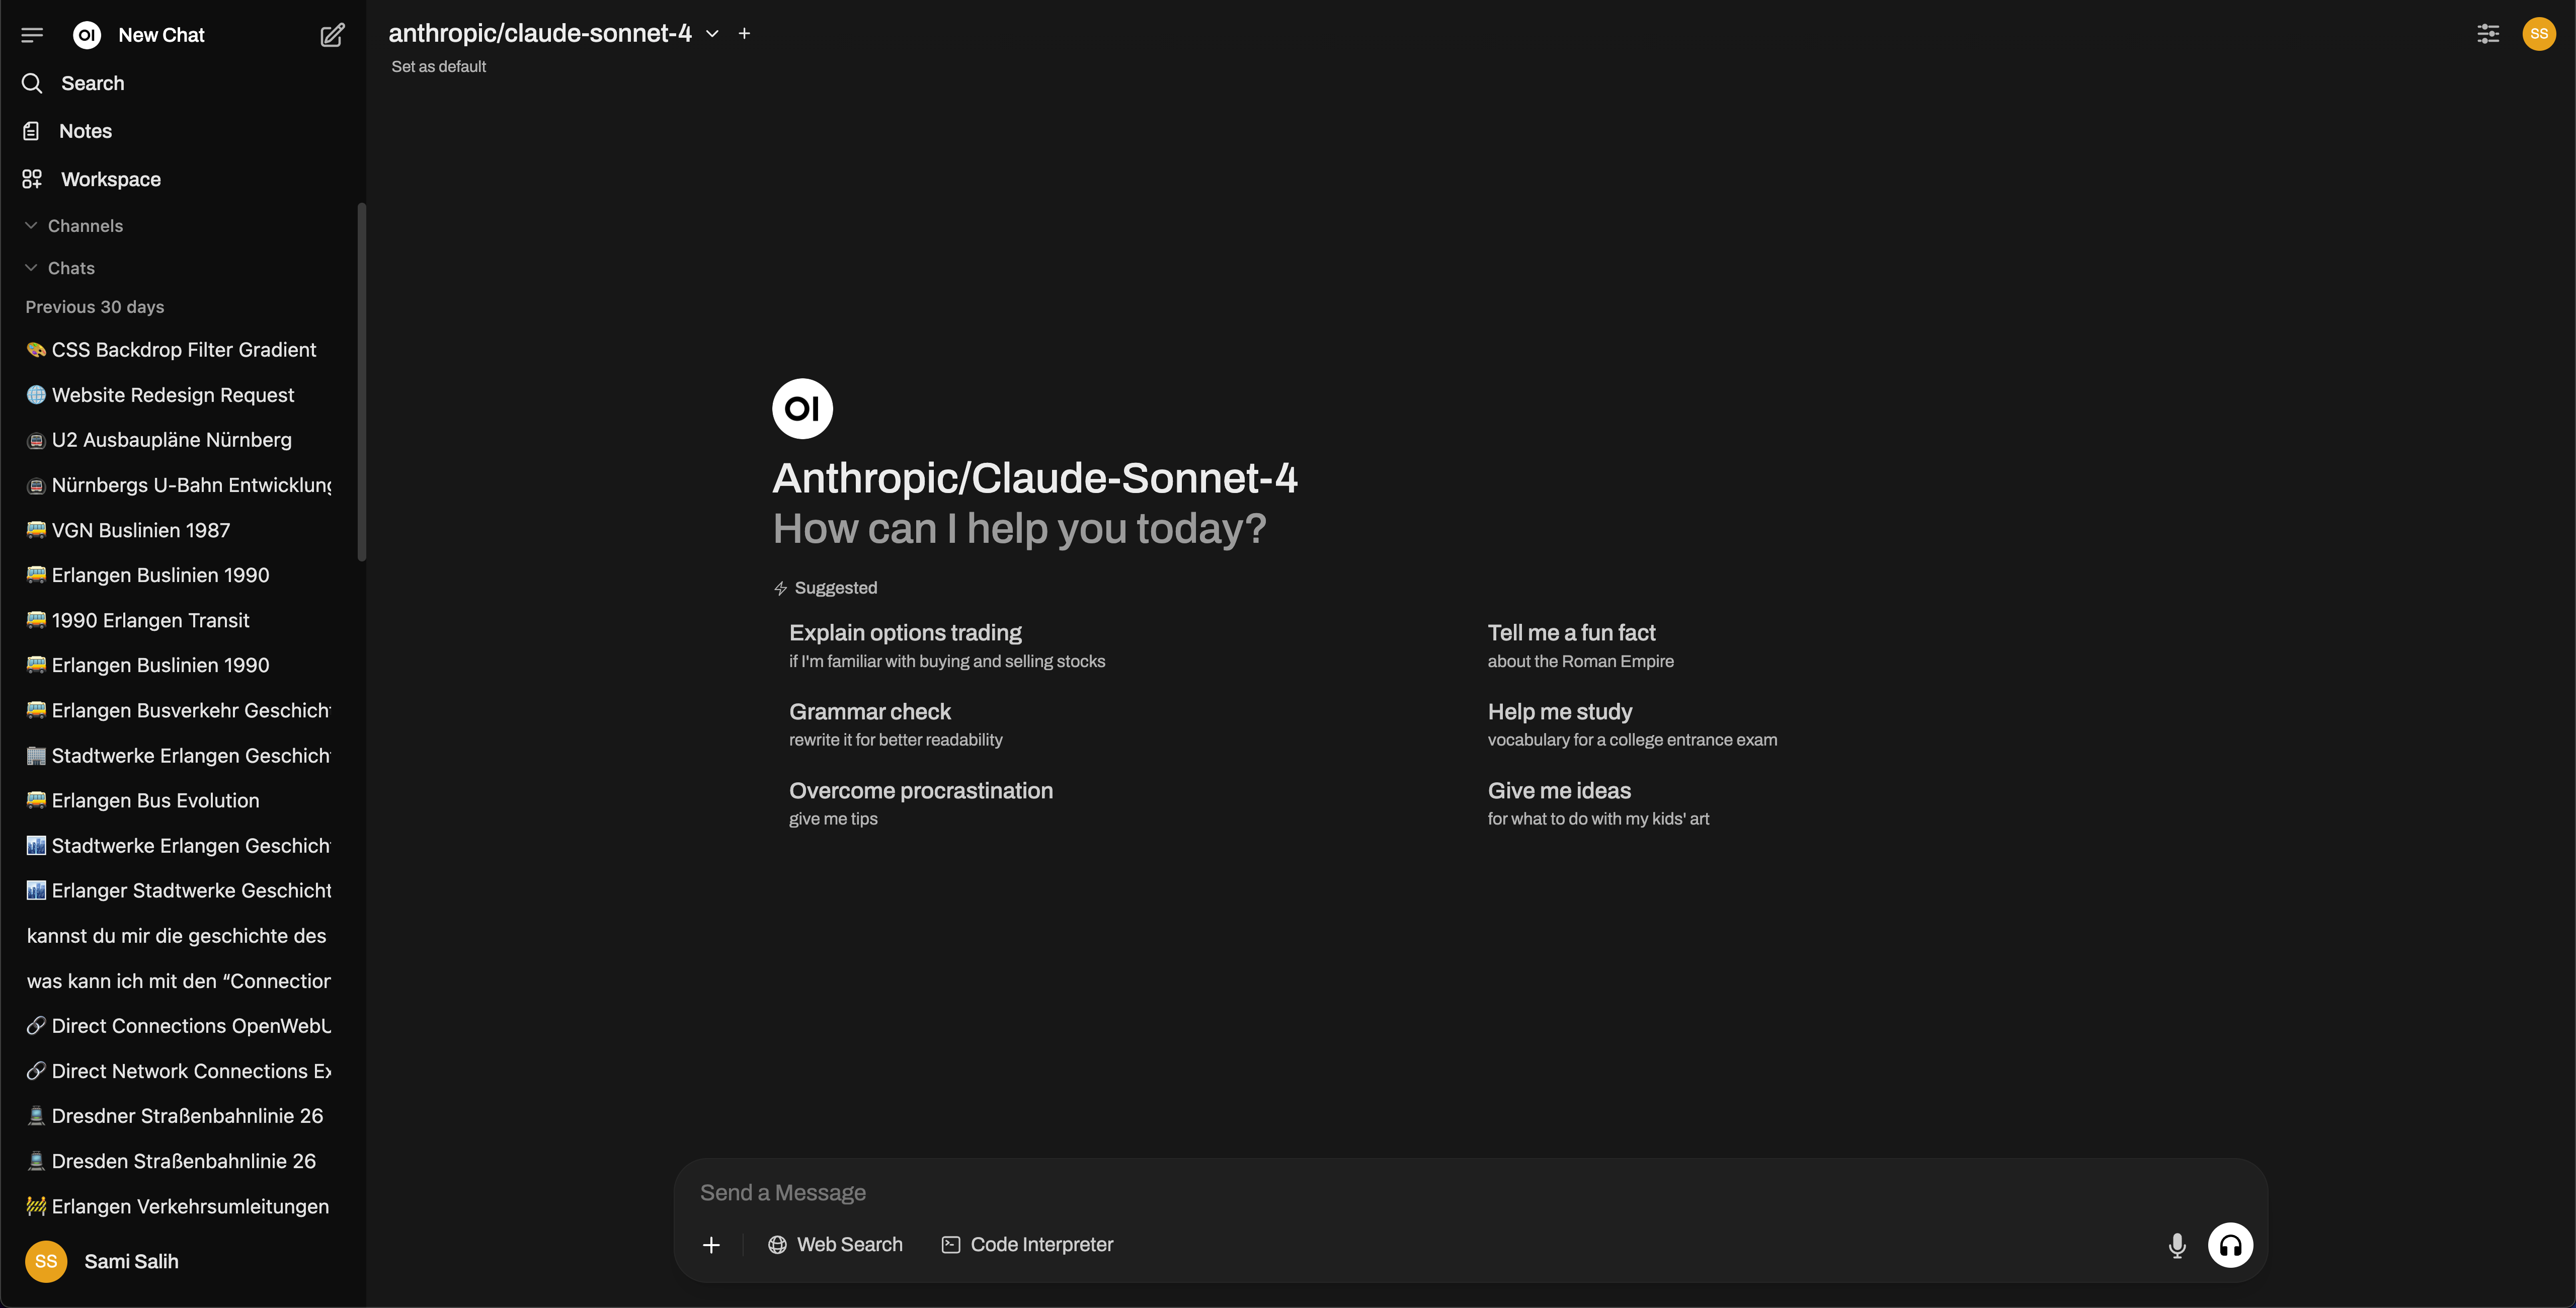The height and width of the screenshot is (1308, 2576).
Task: Click the Sami Salih user name
Action: tap(131, 1261)
